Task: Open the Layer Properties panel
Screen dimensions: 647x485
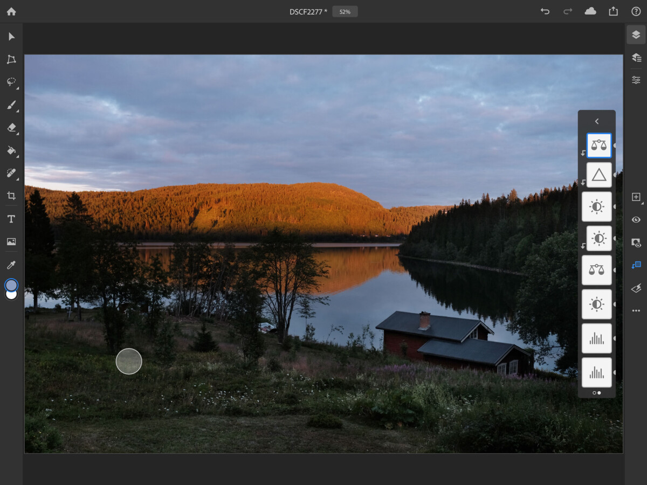Action: pos(636,80)
